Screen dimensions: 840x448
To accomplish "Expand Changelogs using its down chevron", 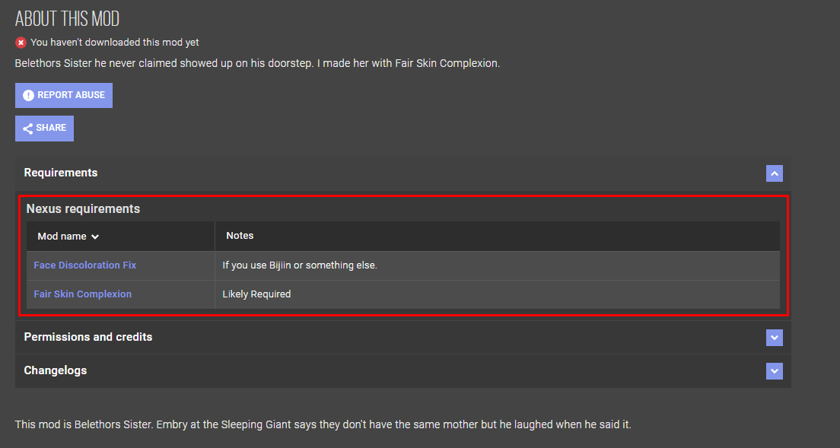I will 774,371.
